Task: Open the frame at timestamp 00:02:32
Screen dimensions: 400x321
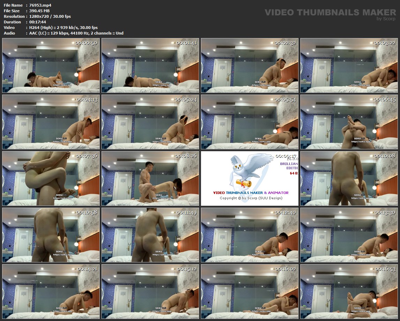Action: pos(250,66)
